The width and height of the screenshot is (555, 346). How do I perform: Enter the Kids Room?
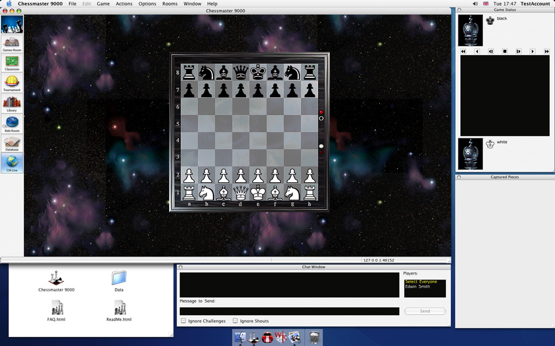pyautogui.click(x=12, y=124)
